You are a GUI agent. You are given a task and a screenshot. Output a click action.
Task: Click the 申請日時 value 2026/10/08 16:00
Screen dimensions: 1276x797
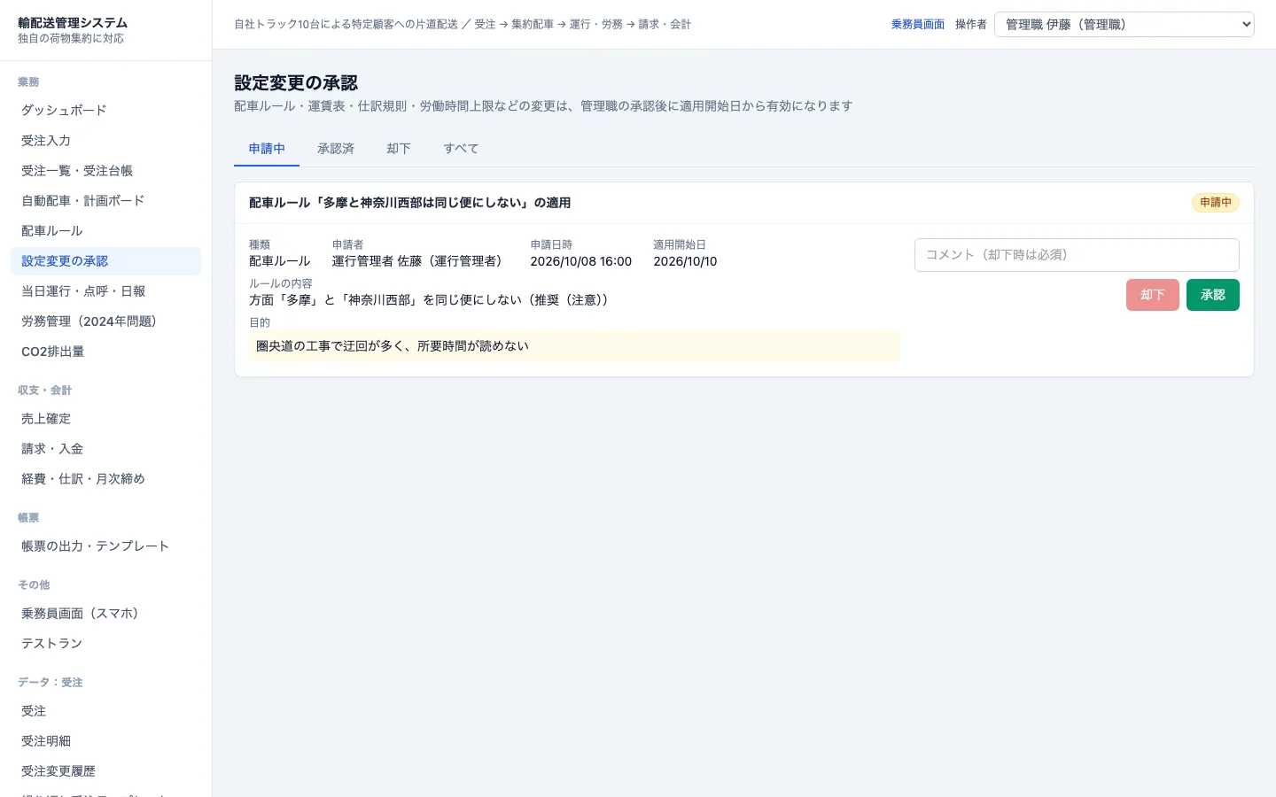[x=580, y=261]
